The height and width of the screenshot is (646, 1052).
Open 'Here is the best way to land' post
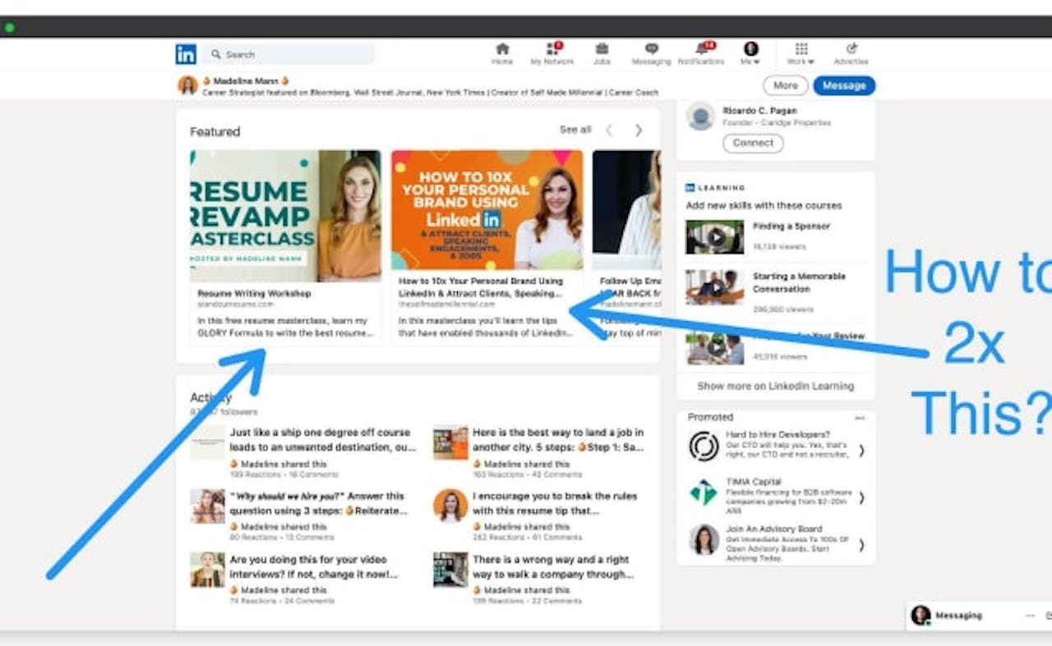(x=558, y=440)
